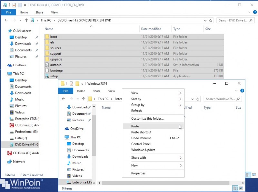Go back in the Windows7SP1 window
The width and height of the screenshot is (258, 192).
pos(64,99)
